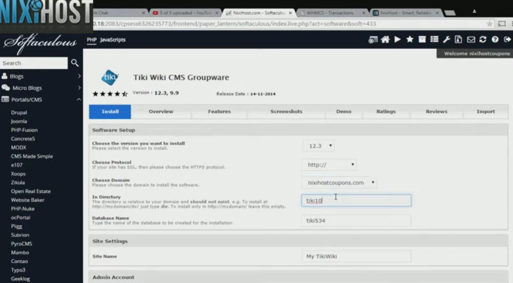Open the email settings envelope icon
This screenshot has height=283, width=513.
click(x=471, y=40)
